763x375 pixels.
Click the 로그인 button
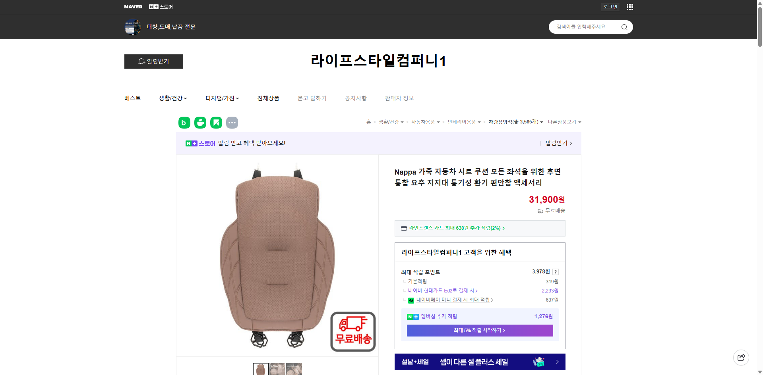[x=610, y=7]
